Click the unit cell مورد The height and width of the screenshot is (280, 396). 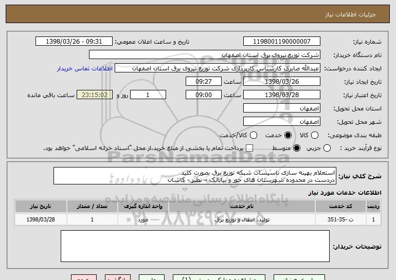coord(143,219)
